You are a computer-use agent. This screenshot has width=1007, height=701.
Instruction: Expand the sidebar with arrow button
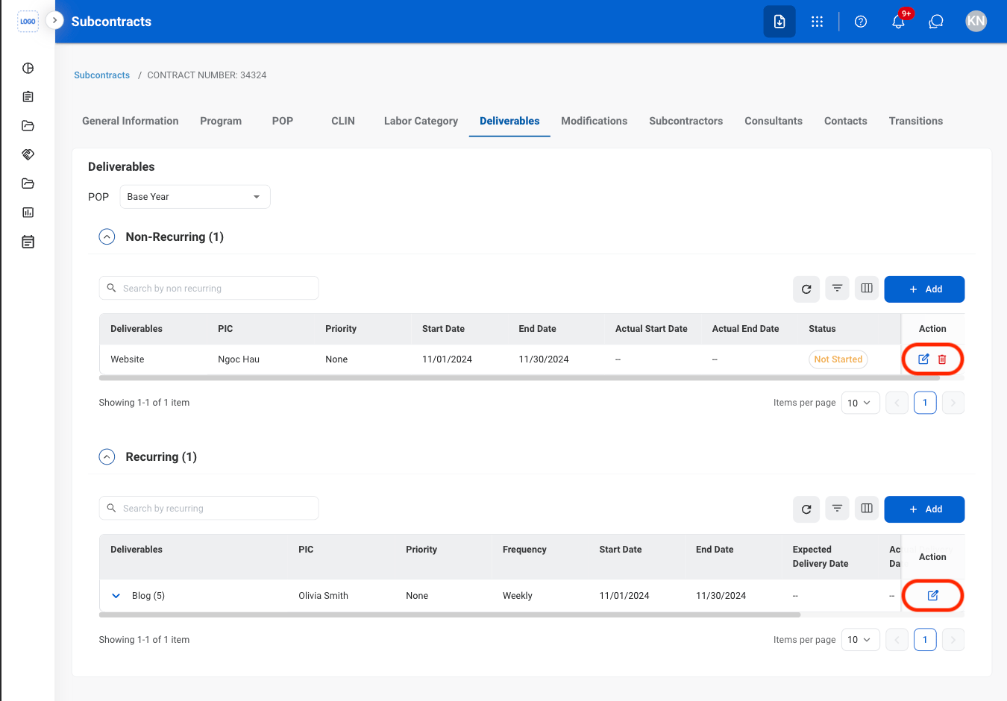[x=54, y=20]
